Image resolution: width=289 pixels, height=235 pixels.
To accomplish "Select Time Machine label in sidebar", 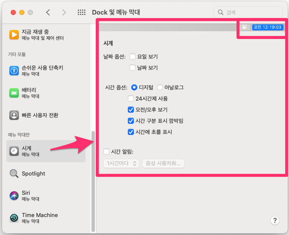I will coord(40,215).
